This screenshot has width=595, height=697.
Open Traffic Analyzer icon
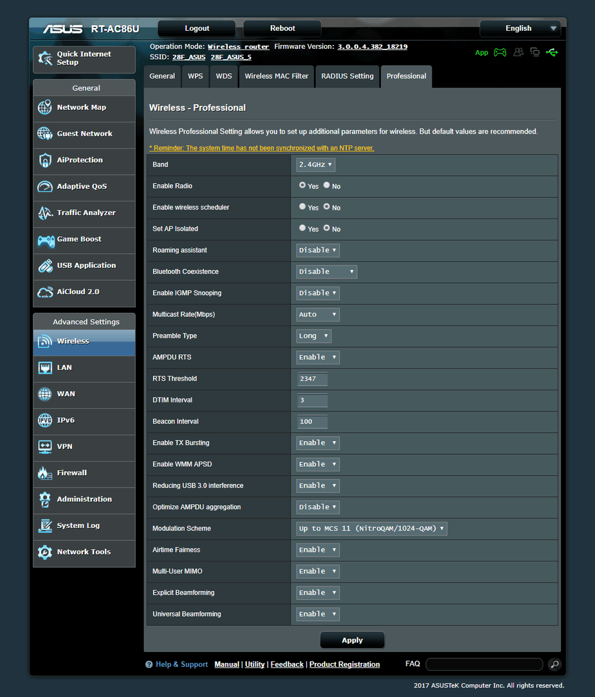[x=45, y=212]
